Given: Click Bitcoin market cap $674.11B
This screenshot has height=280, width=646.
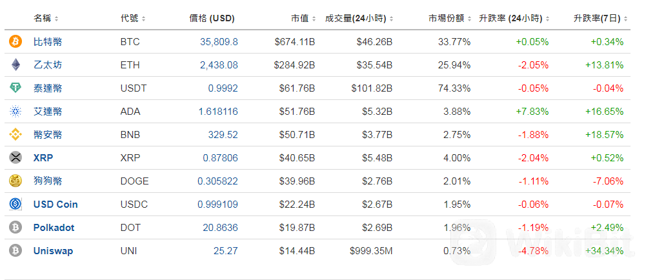Looking at the screenshot, I should pos(296,41).
